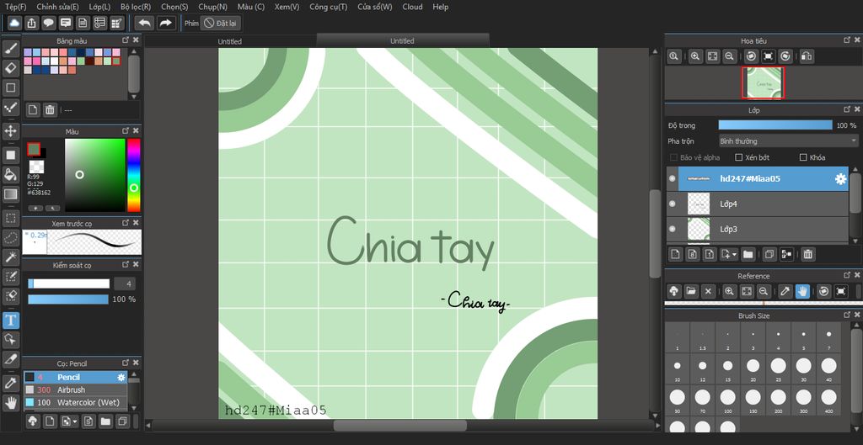Open the Bộ lọc(R) menu
Viewport: 863px width, 445px height.
coord(136,7)
